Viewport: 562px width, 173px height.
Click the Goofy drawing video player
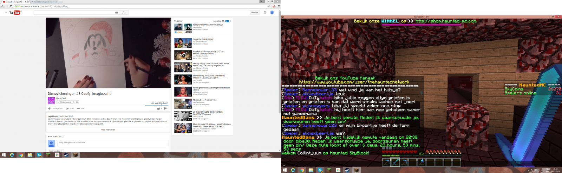pyautogui.click(x=108, y=53)
